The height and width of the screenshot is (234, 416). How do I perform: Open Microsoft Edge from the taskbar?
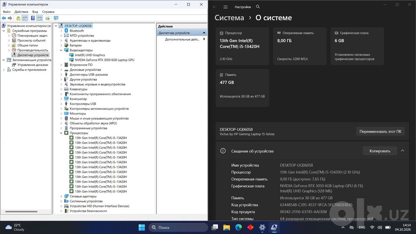[238, 227]
